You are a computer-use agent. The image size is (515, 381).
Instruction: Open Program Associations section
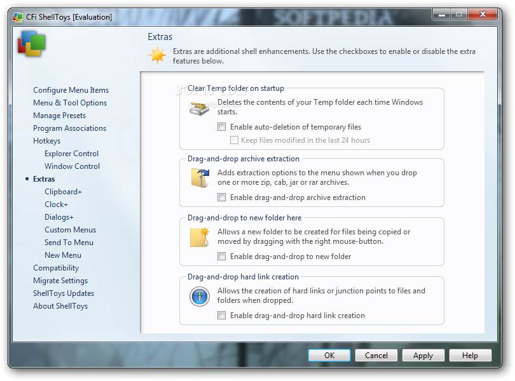(70, 128)
